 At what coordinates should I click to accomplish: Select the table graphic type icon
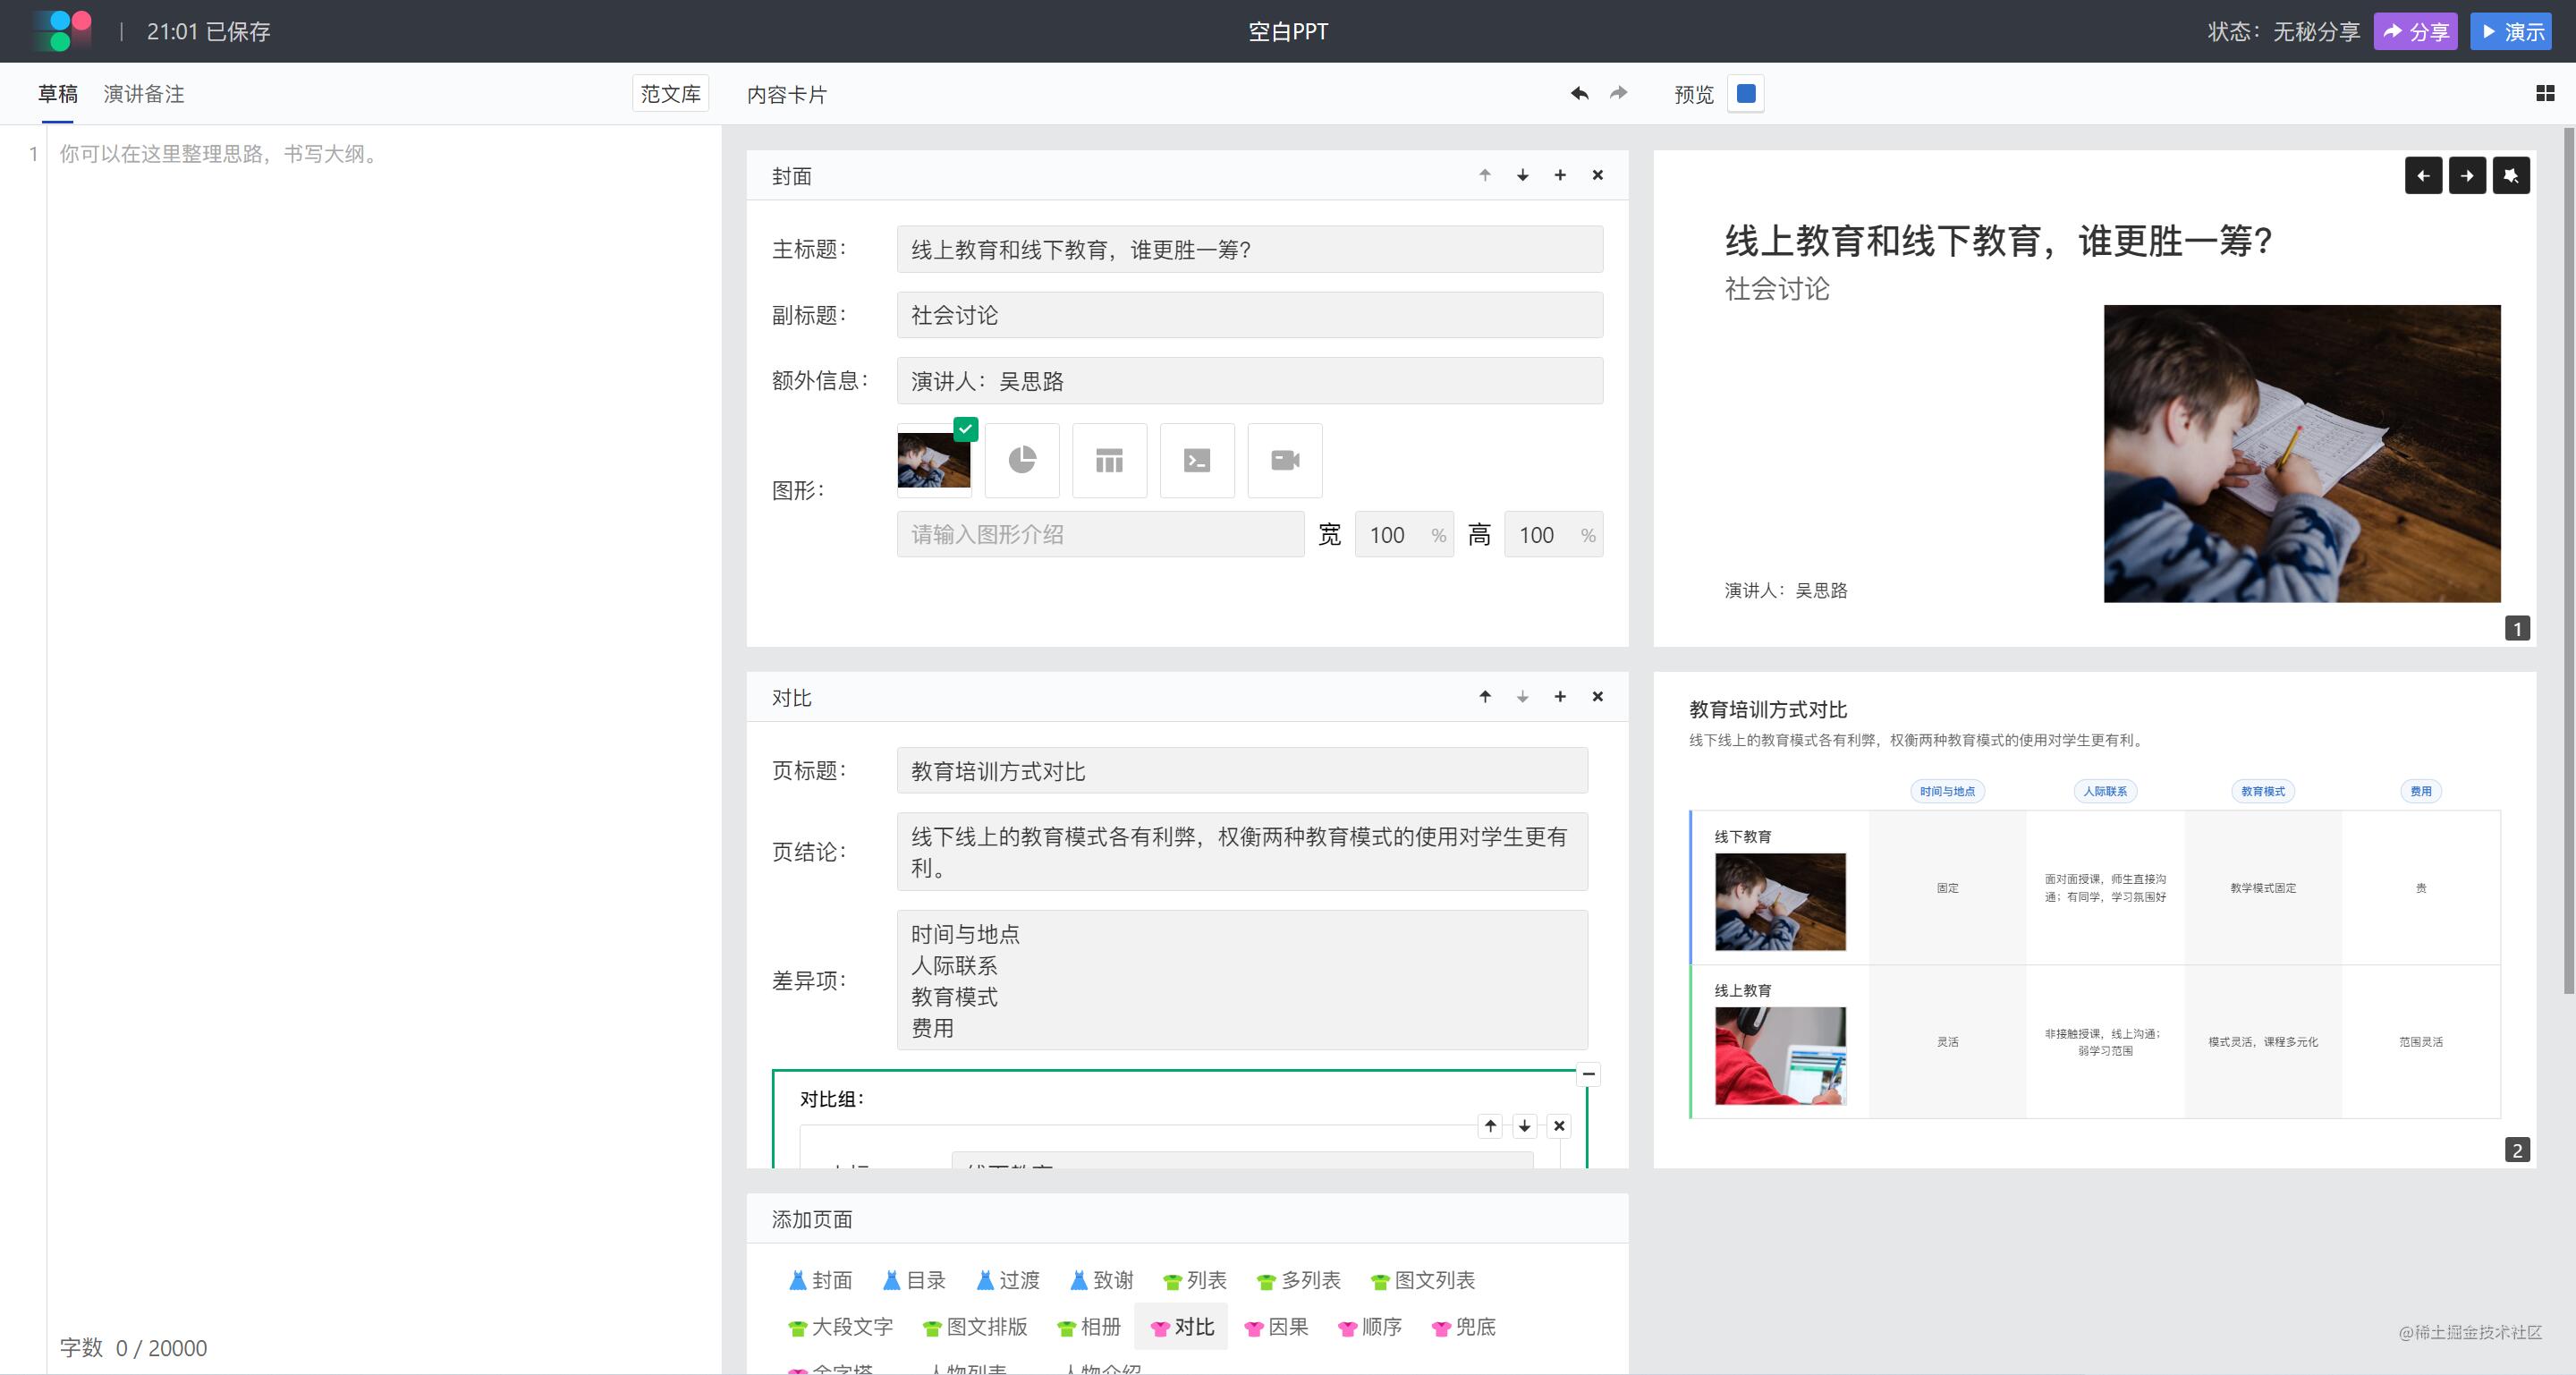point(1109,460)
